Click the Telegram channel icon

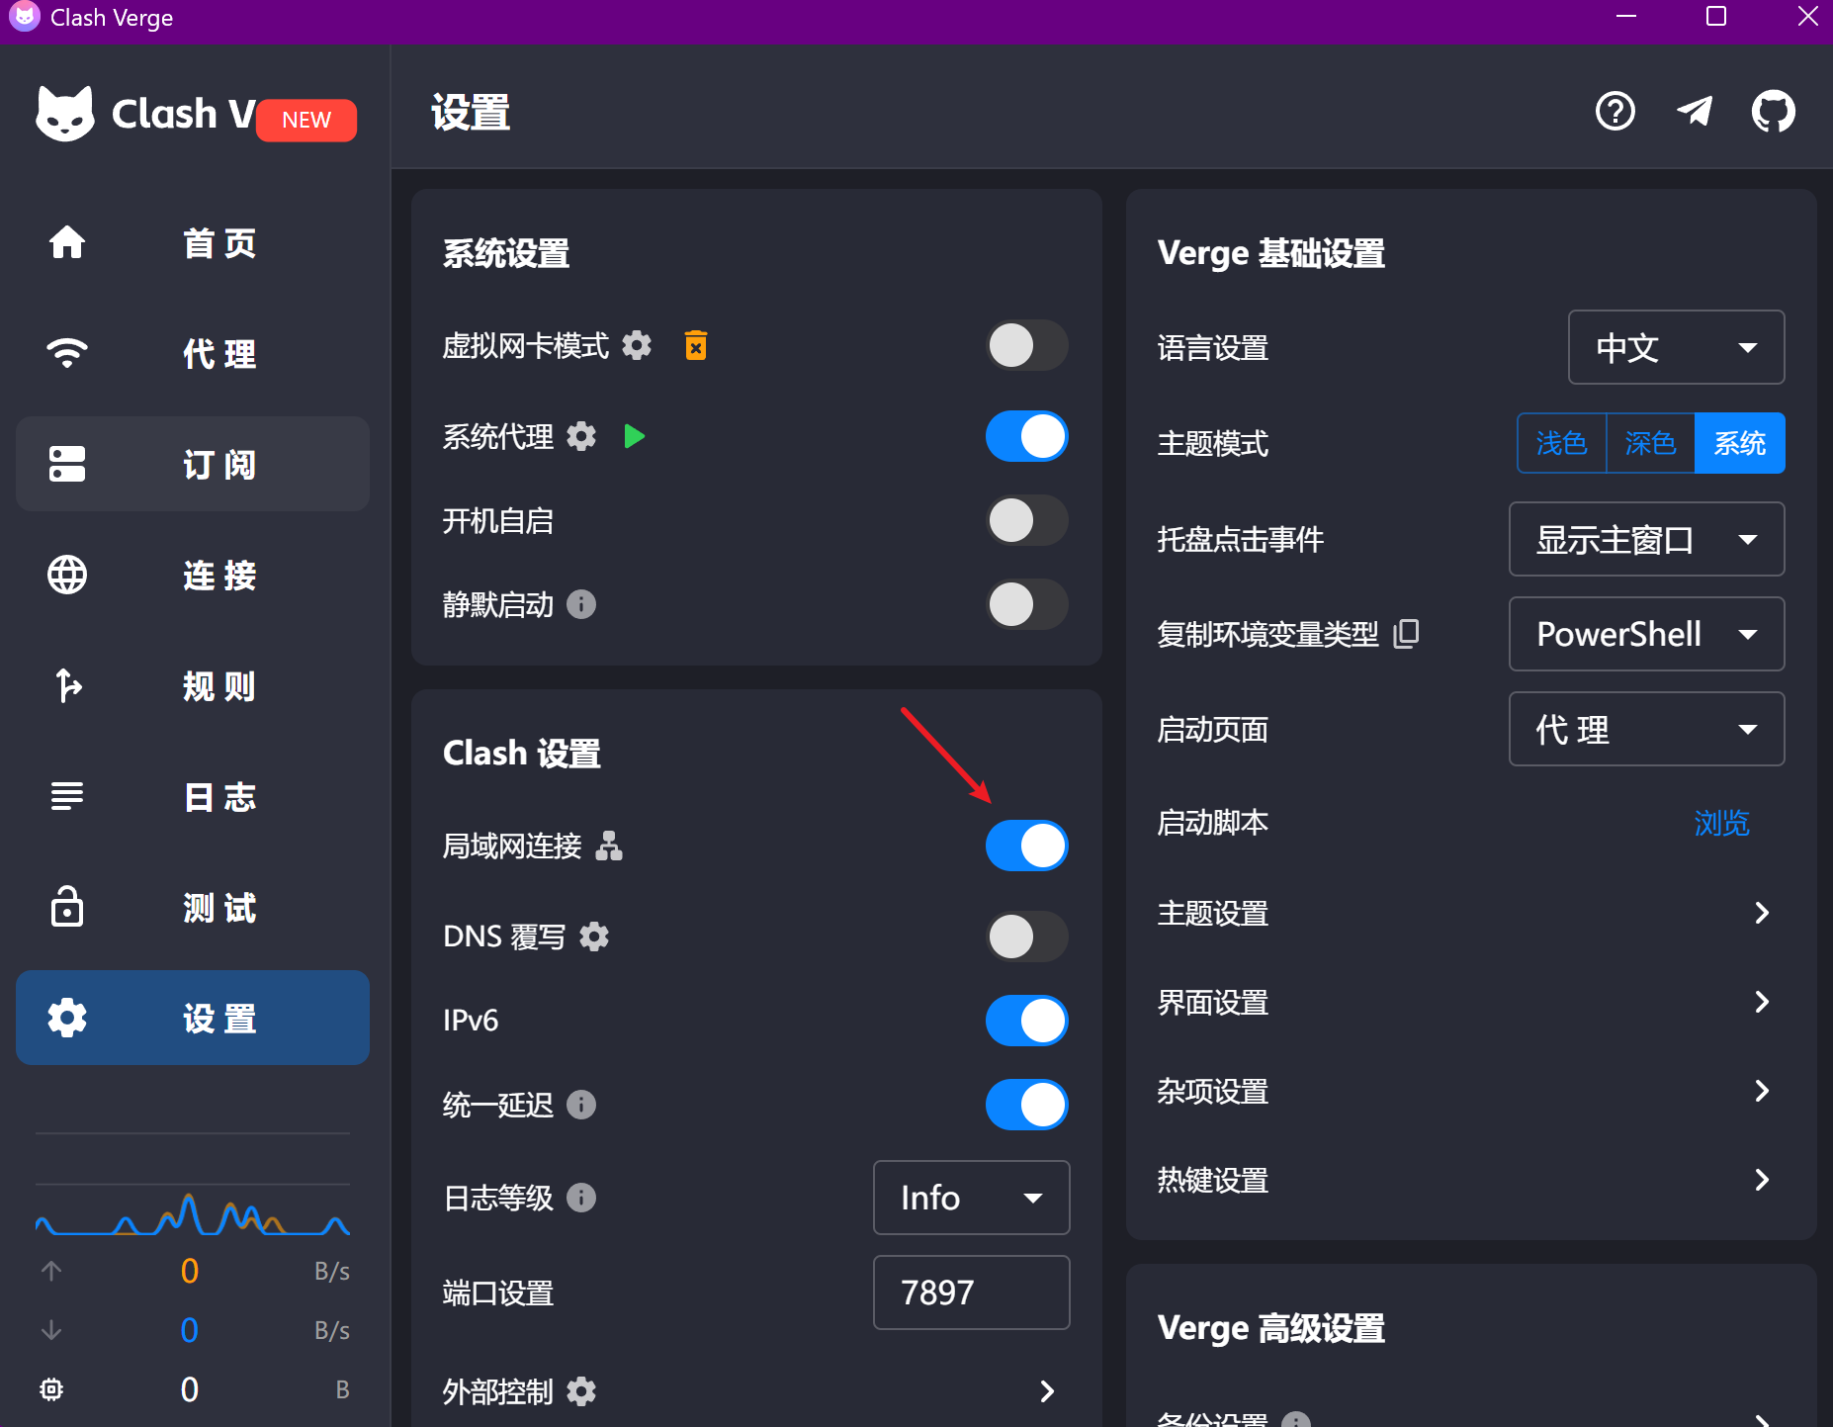click(x=1695, y=112)
